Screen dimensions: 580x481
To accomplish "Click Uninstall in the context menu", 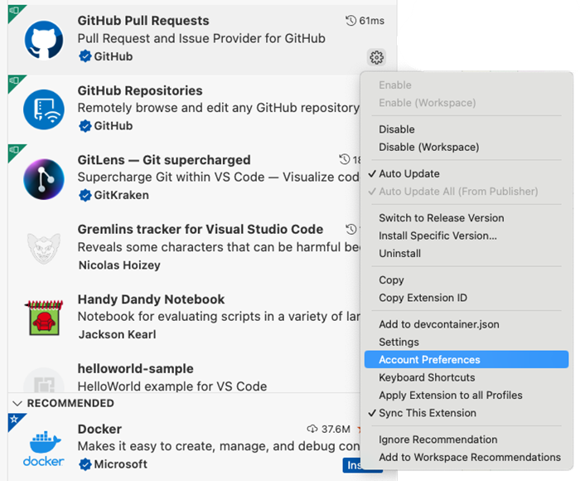I will click(x=399, y=254).
